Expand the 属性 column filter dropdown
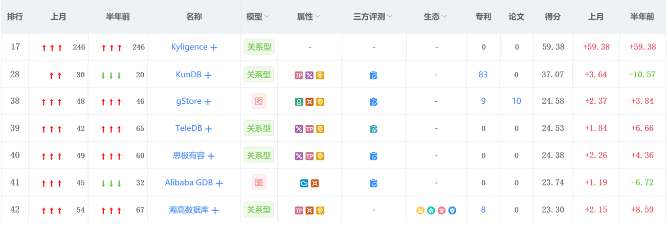The height and width of the screenshot is (227, 668). click(318, 17)
